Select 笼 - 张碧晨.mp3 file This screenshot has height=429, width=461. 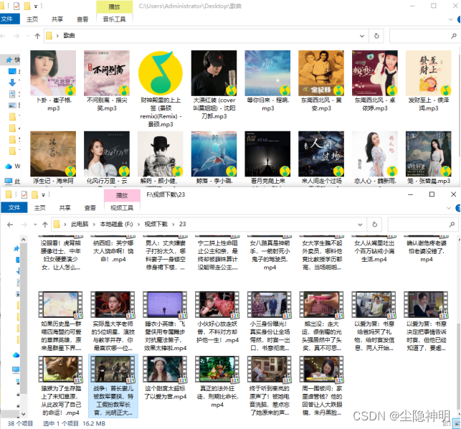pyautogui.click(x=428, y=158)
